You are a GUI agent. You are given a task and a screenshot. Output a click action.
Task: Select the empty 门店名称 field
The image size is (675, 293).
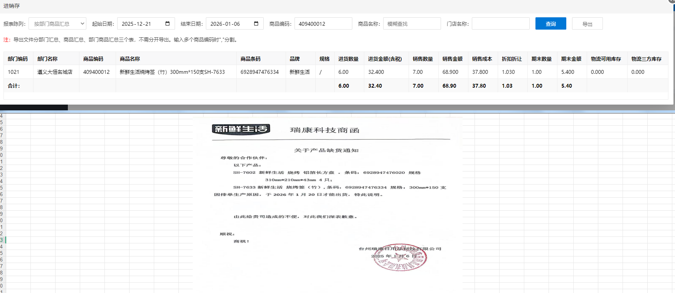click(500, 24)
